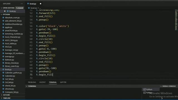Open ASCII_String.py file
178x100 pixels.
pyautogui.click(x=11, y=40)
